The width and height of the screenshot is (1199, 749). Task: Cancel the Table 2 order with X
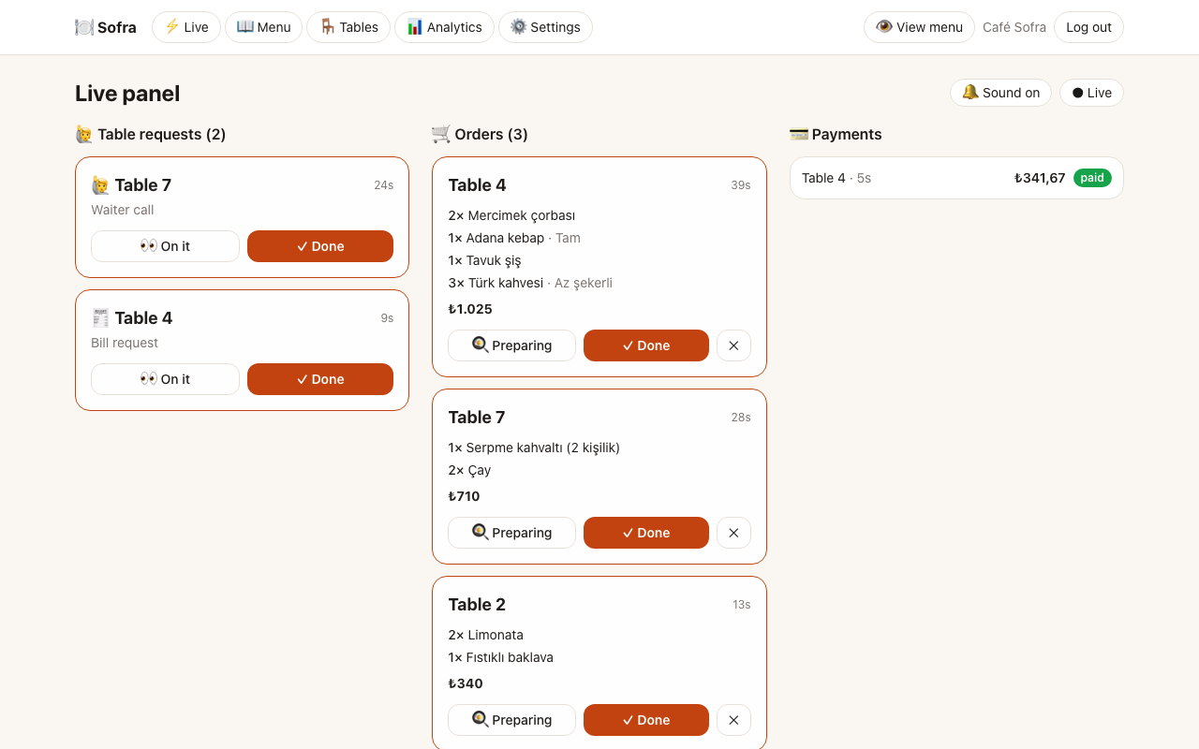click(x=733, y=720)
